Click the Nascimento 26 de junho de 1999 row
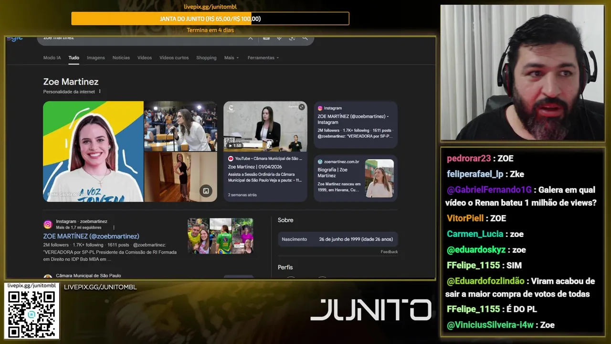Viewport: 611px width, 344px height. pyautogui.click(x=338, y=239)
